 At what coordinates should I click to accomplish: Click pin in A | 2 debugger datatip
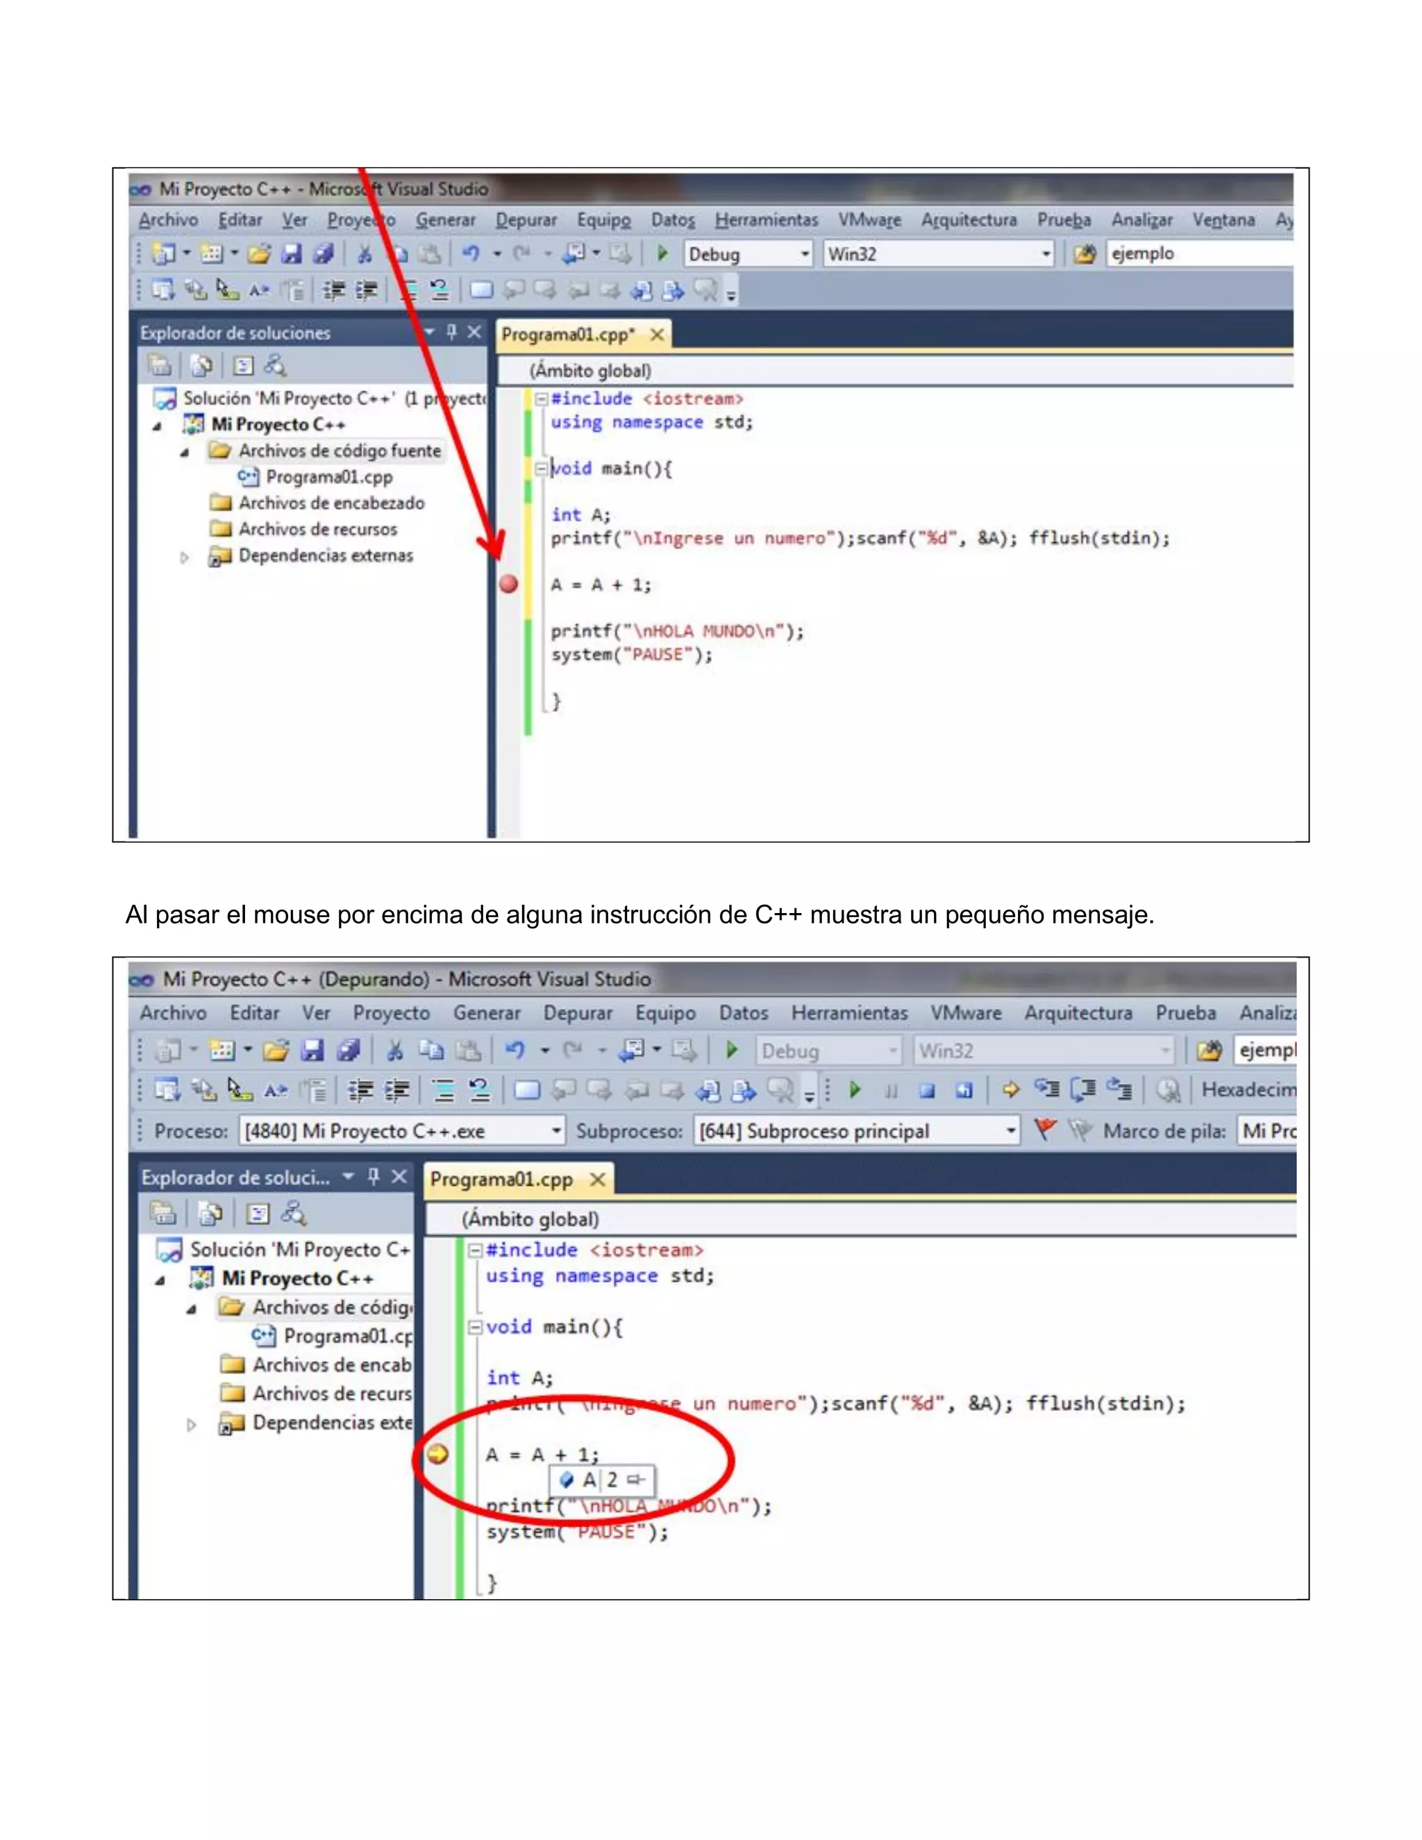click(x=636, y=1480)
